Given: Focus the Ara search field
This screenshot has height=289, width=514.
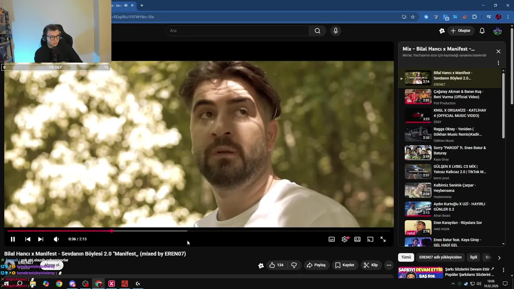Looking at the screenshot, I should (237, 31).
